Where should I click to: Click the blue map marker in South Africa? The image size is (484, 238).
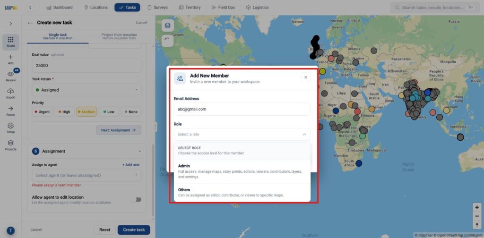(358, 163)
